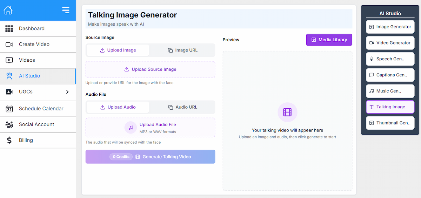421x198 pixels.
Task: Open Captions Gen.. in AI Studio panel
Action: [390, 75]
